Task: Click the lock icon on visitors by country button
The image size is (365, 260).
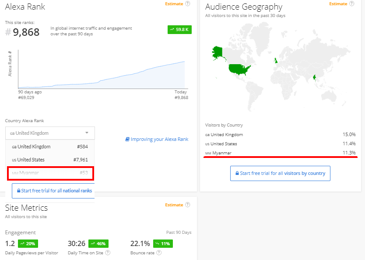Action: (237, 173)
